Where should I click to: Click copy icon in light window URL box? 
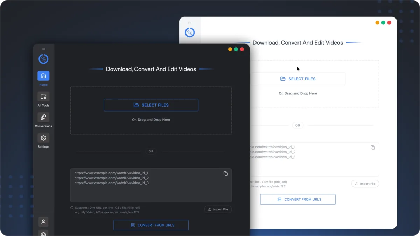(x=373, y=148)
